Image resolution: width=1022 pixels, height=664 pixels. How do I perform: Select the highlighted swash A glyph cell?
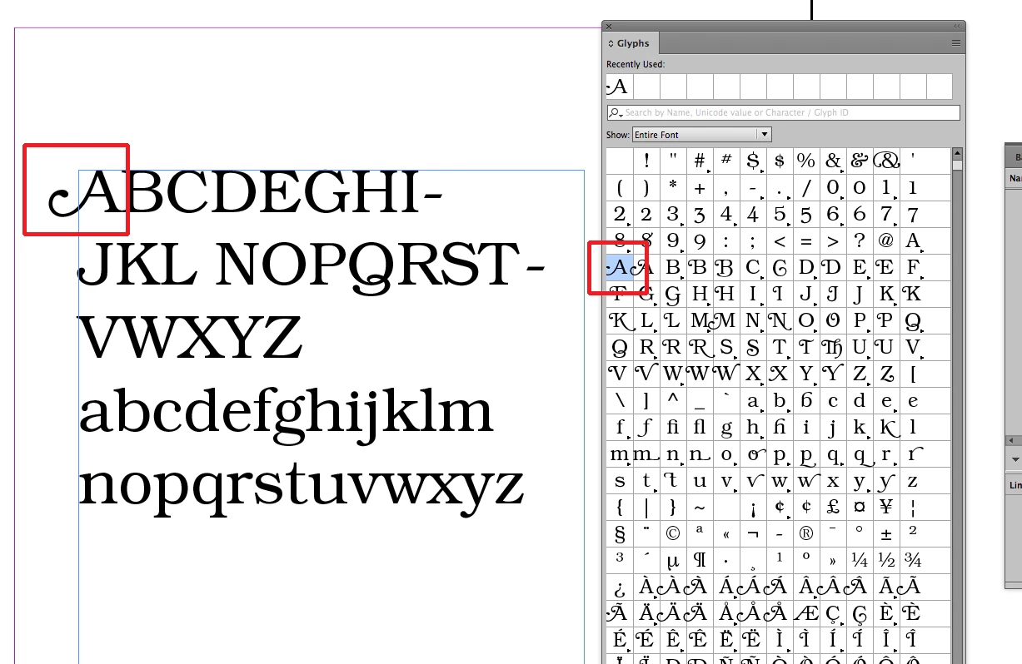pos(619,268)
